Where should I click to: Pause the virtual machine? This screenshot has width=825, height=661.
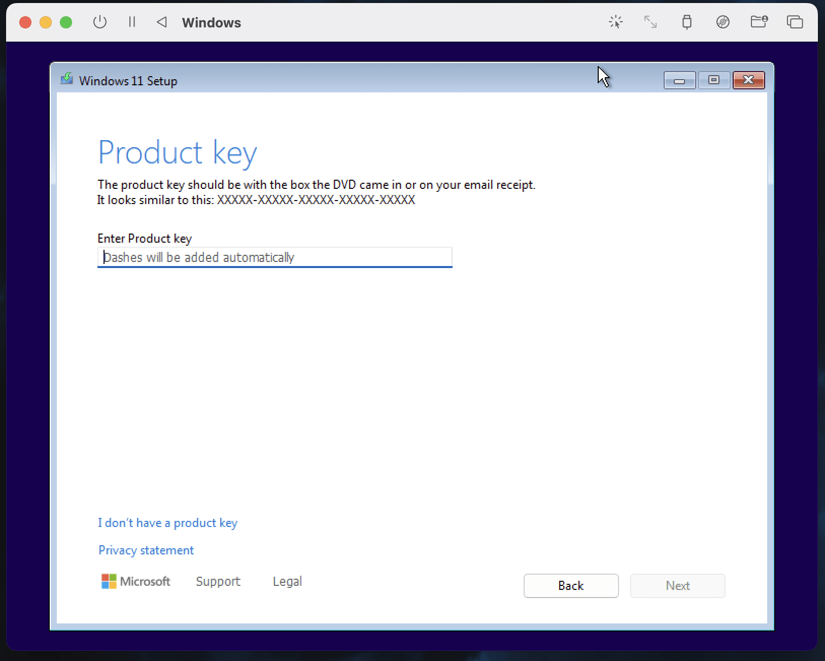[x=132, y=22]
